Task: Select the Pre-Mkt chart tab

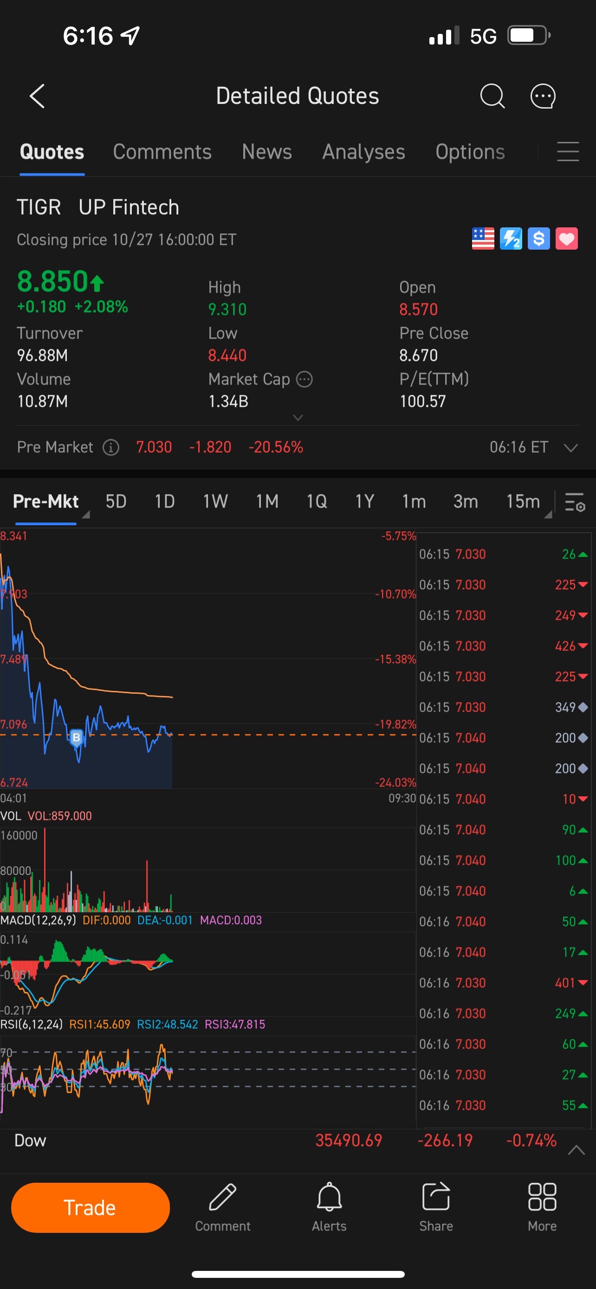Action: tap(45, 502)
